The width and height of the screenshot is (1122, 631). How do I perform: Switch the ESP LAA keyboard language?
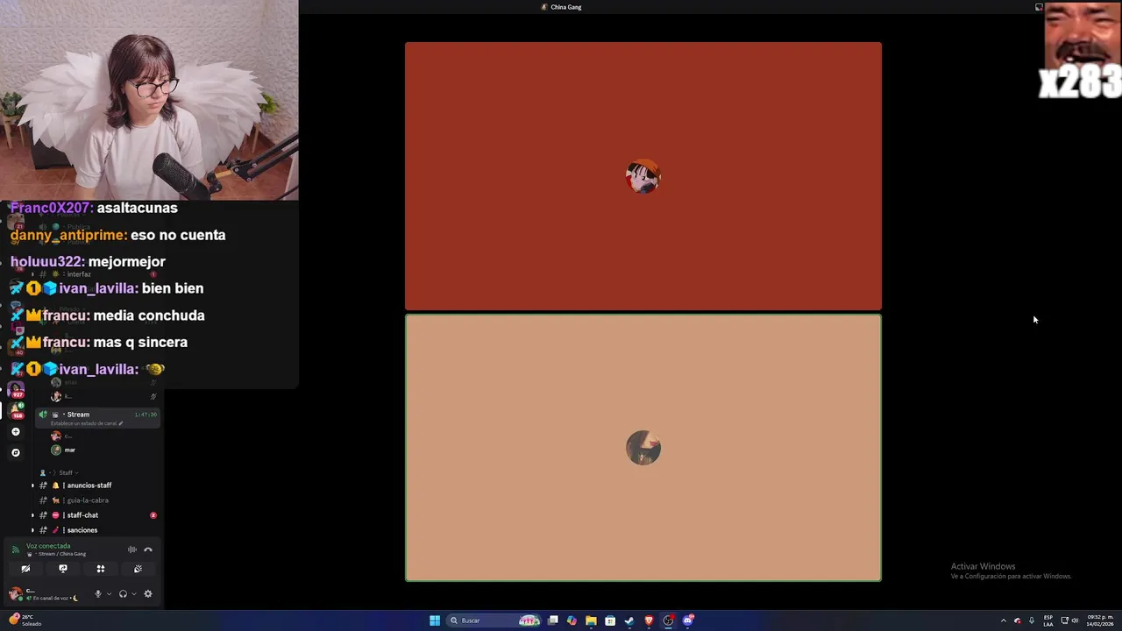pyautogui.click(x=1048, y=620)
